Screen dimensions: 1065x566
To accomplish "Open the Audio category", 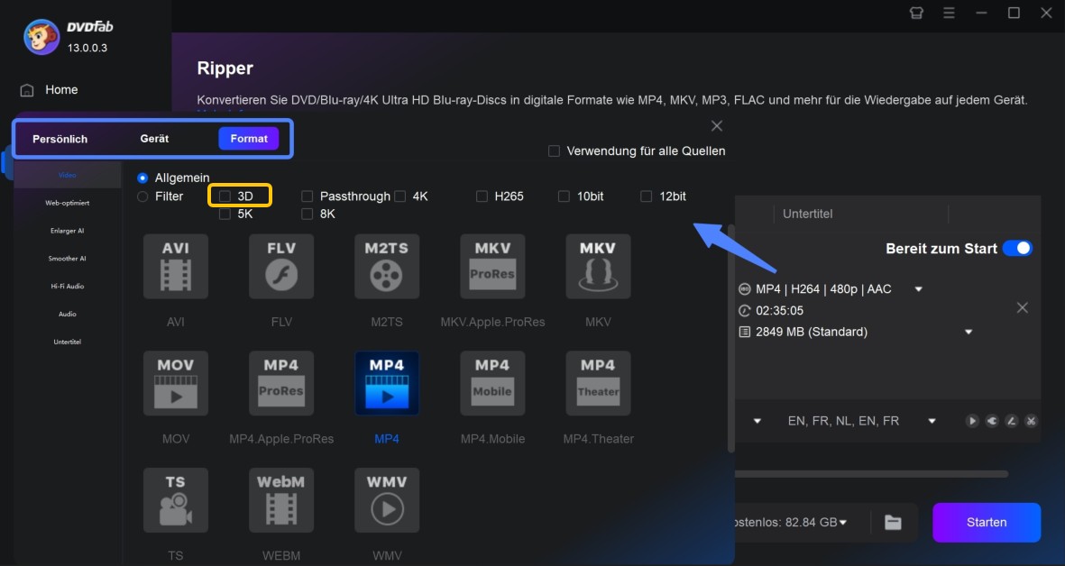I will click(x=68, y=315).
